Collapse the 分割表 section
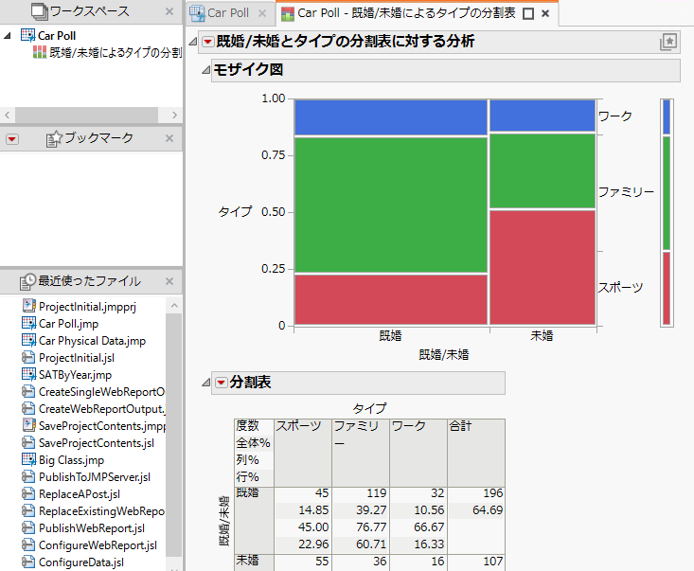This screenshot has width=694, height=571. [205, 383]
